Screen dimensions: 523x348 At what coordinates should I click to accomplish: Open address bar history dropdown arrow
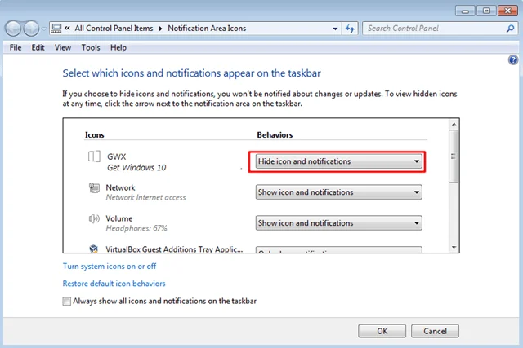click(x=335, y=29)
